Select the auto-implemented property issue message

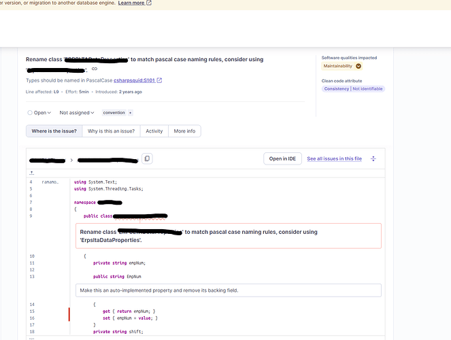click(229, 290)
